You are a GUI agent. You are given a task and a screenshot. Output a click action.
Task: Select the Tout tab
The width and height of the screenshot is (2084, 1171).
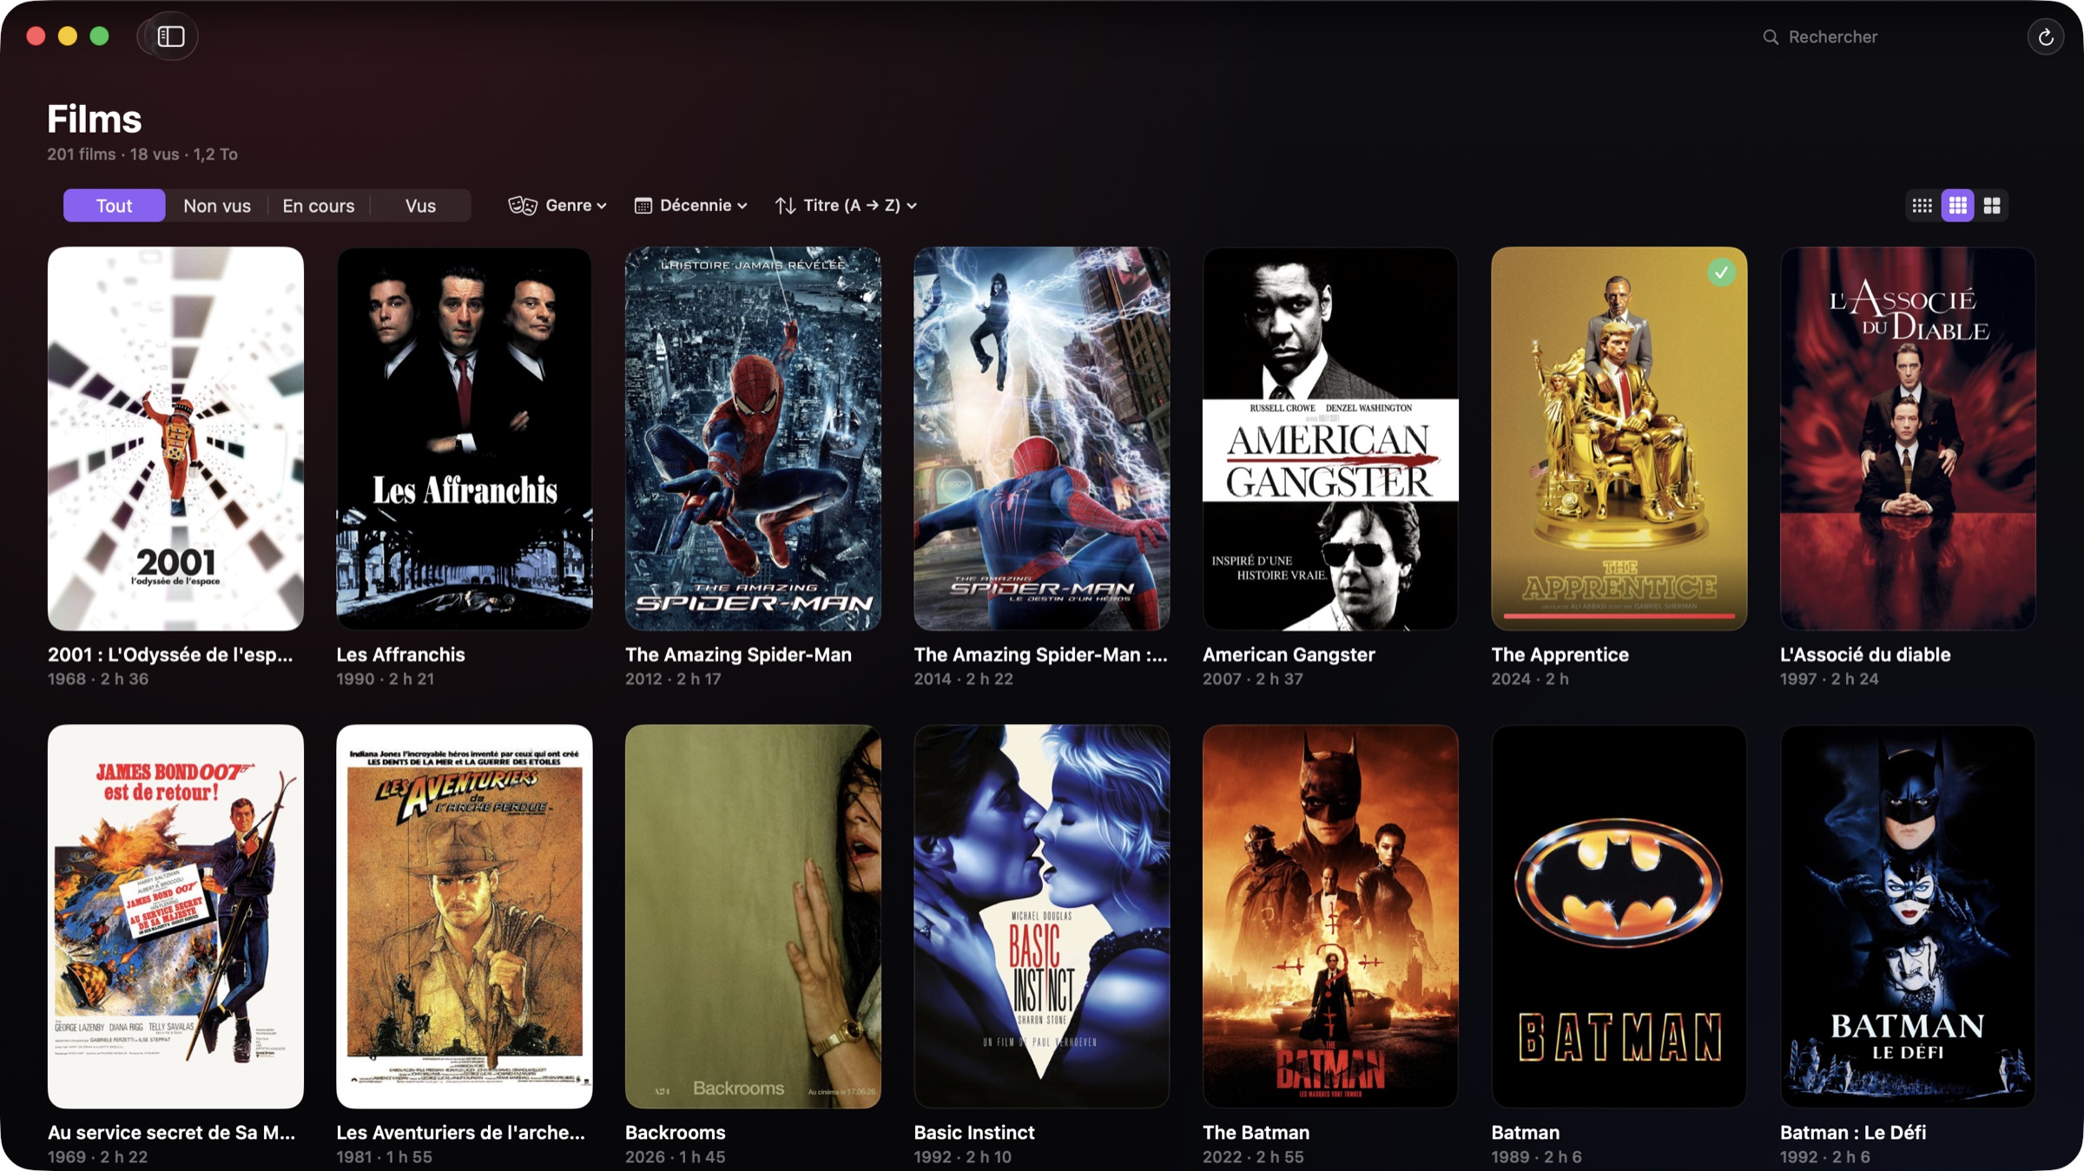[x=114, y=206]
